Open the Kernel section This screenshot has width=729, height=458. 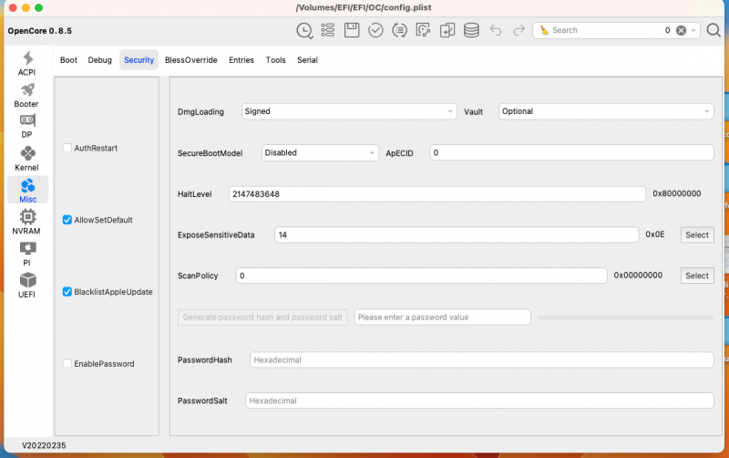(x=27, y=159)
